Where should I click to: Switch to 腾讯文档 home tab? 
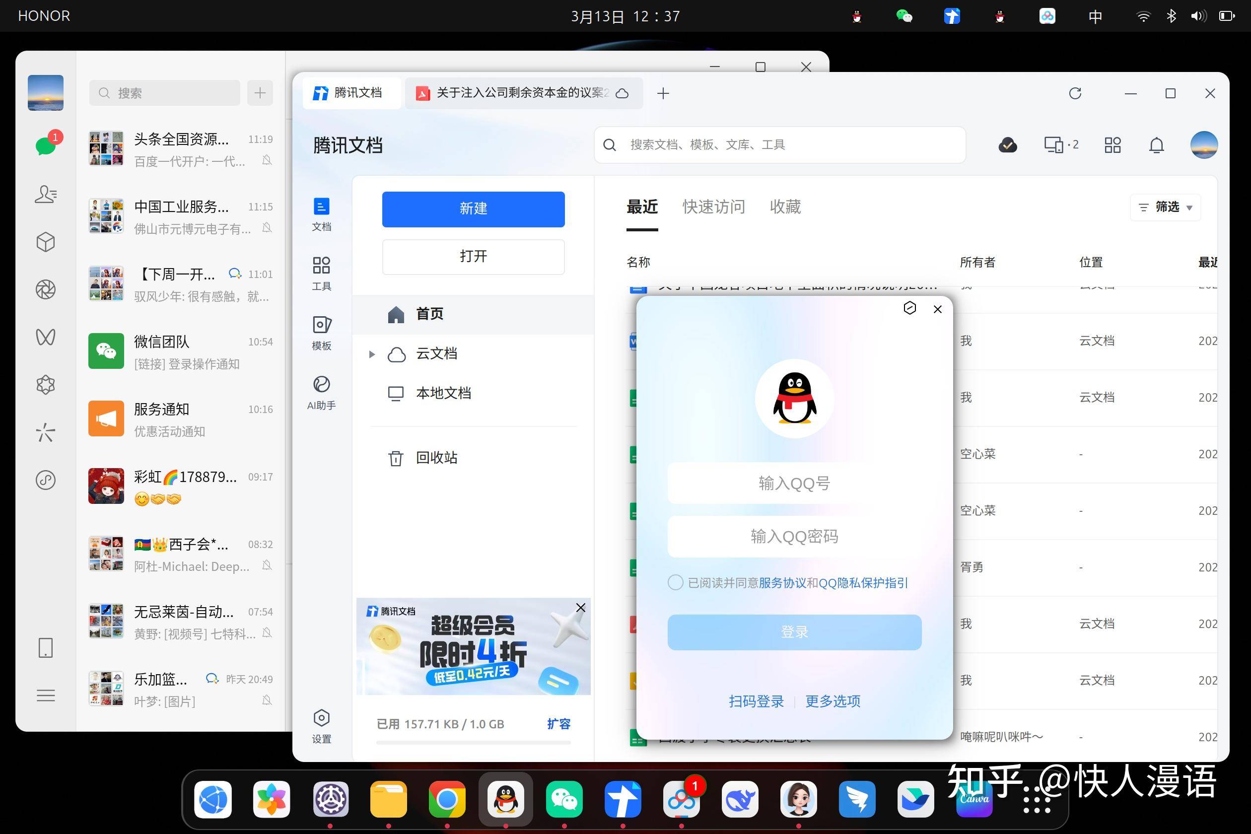350,93
